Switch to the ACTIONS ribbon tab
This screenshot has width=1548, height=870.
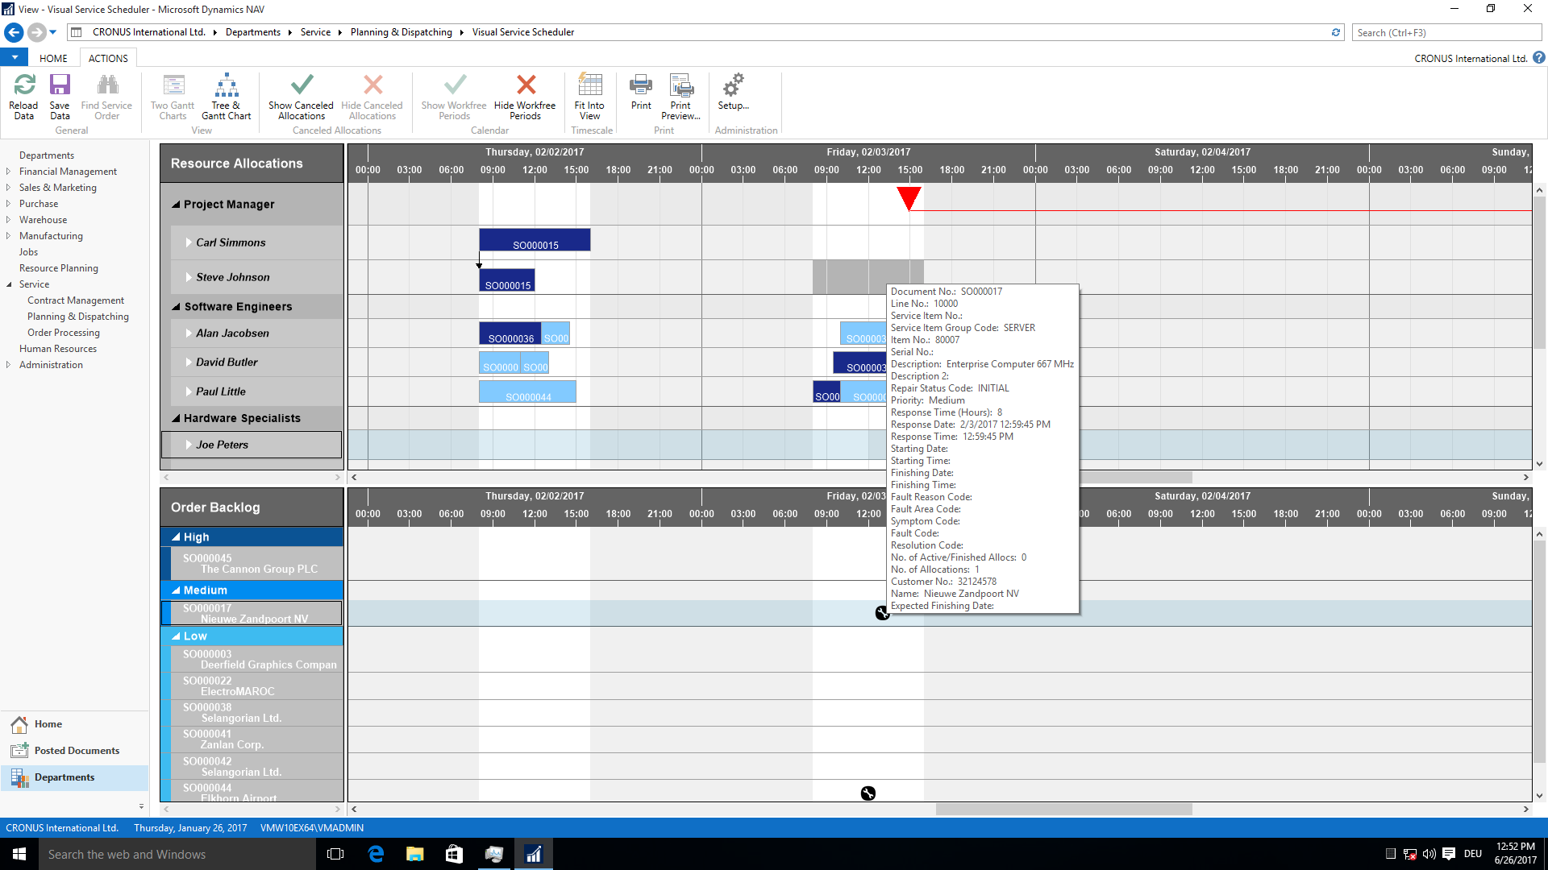(108, 58)
